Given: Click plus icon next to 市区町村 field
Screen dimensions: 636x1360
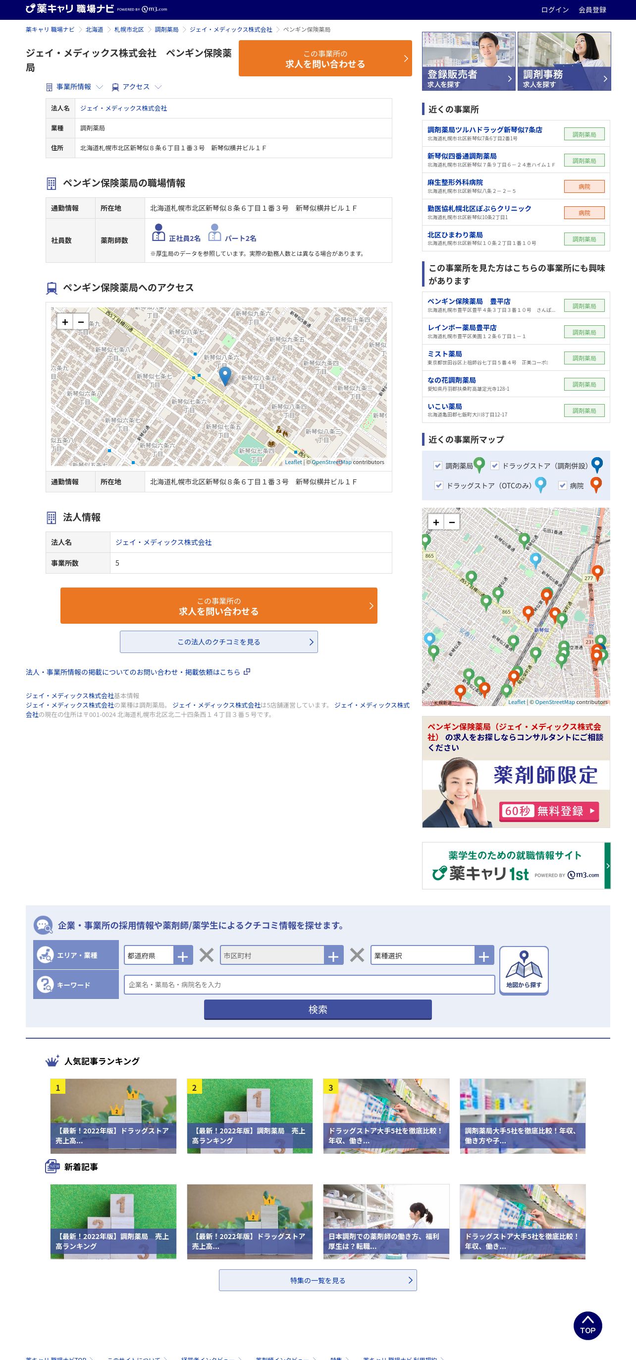Looking at the screenshot, I should point(333,955).
